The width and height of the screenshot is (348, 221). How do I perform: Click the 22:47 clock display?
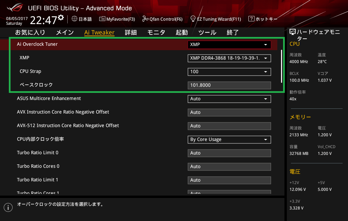tap(43, 20)
